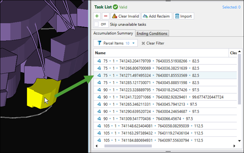Click the horizontal scrollbar right arrow
Viewport: 244px width, 153px height.
point(234,146)
